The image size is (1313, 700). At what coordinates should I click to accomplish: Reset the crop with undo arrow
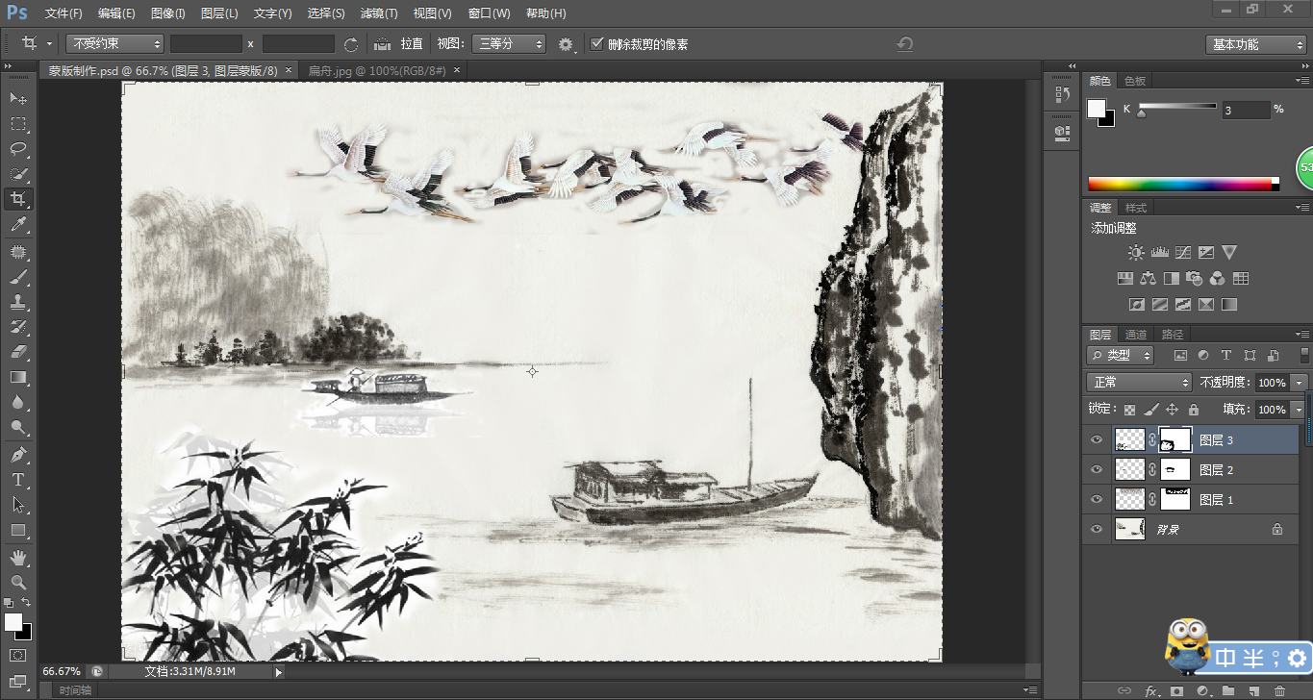(x=904, y=44)
